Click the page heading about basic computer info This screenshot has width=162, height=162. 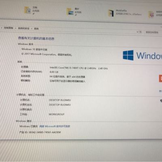[36, 38]
